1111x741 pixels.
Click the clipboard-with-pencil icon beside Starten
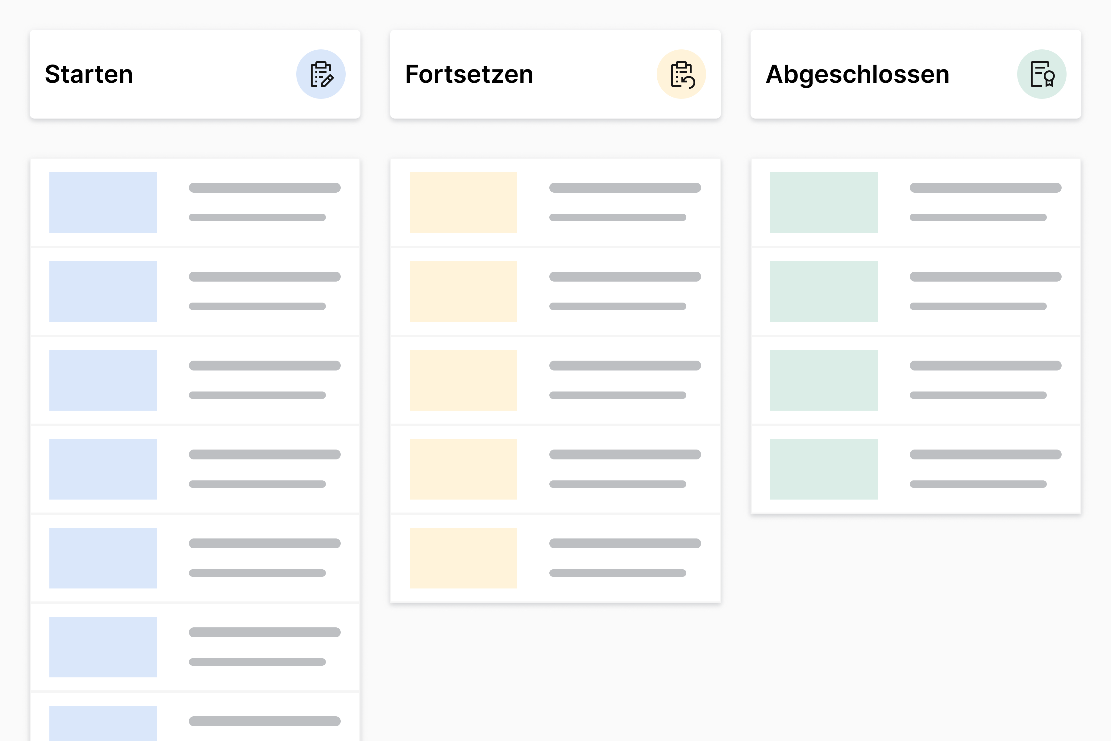[x=321, y=74]
